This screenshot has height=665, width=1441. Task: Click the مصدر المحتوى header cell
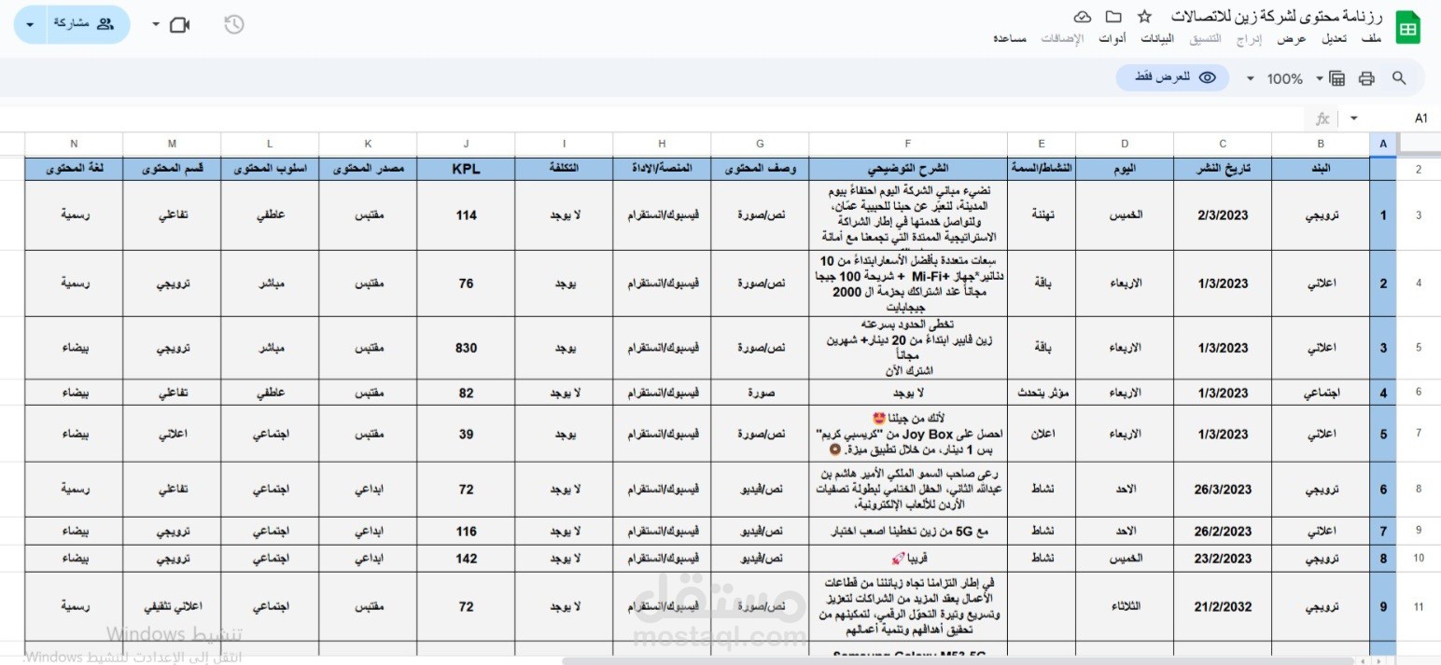(368, 169)
